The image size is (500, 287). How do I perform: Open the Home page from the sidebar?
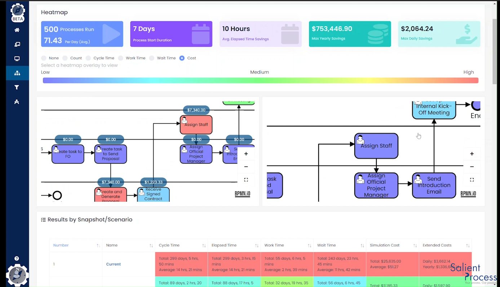[17, 30]
